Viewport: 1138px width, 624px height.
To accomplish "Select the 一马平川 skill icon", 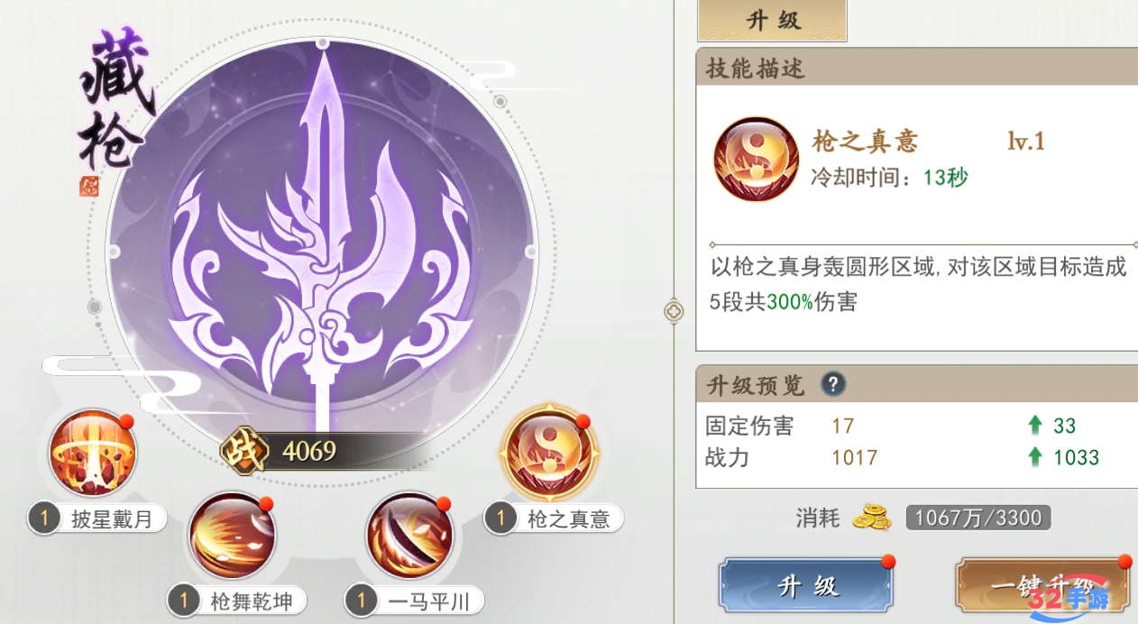I will tap(409, 536).
